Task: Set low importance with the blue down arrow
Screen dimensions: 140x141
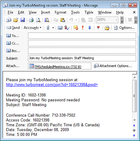Action: point(90,28)
